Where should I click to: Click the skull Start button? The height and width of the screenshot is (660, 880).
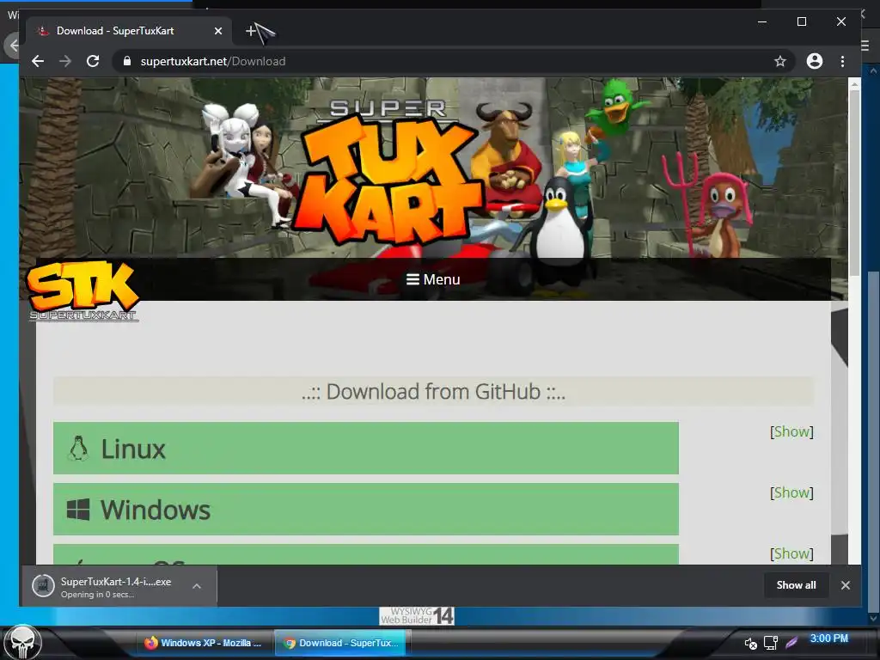point(23,643)
